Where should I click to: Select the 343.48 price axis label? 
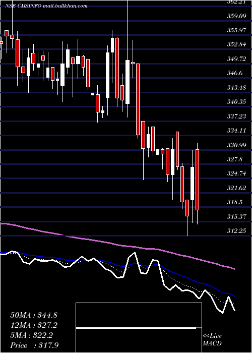click(x=236, y=88)
